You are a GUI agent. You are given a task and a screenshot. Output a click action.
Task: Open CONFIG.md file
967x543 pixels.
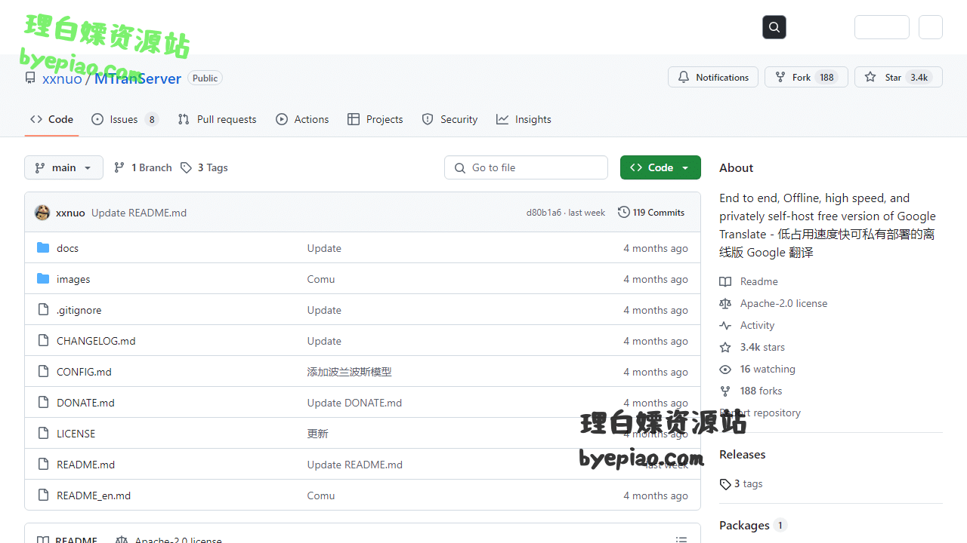click(84, 372)
